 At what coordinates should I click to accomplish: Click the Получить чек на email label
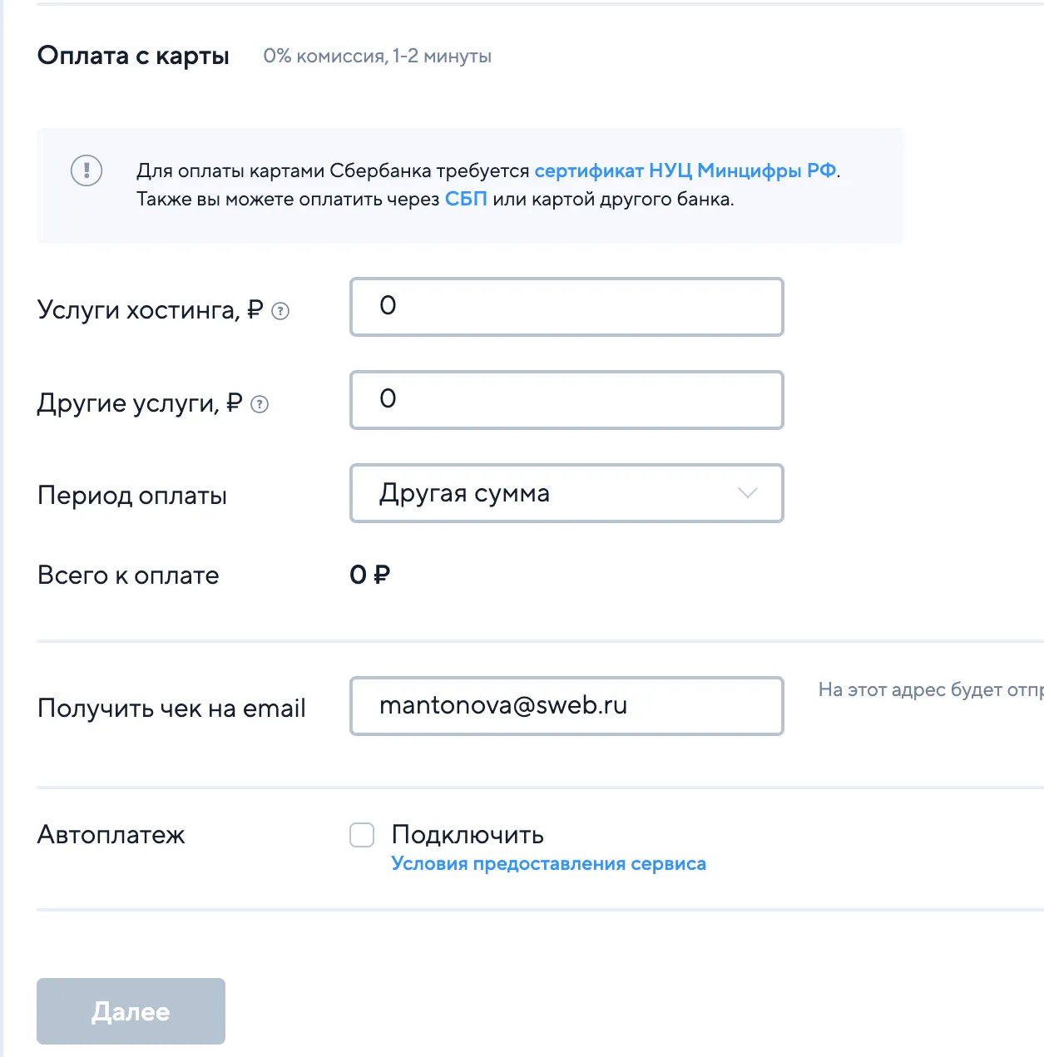pyautogui.click(x=171, y=709)
